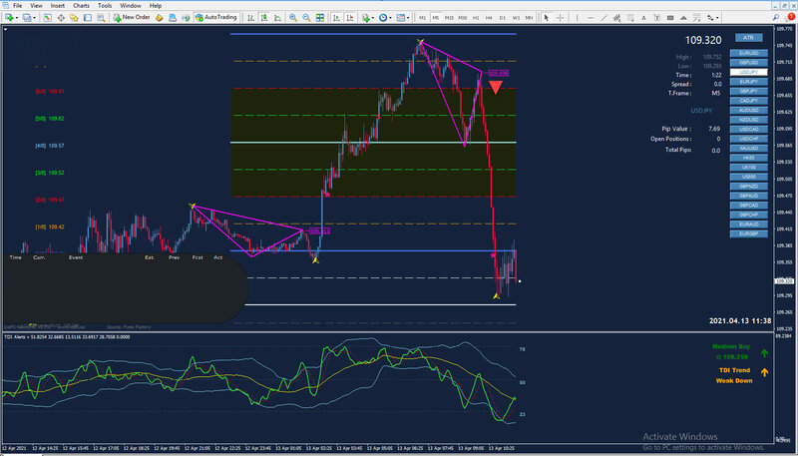
Task: Open the Periods clock dropdown
Action: point(385,18)
